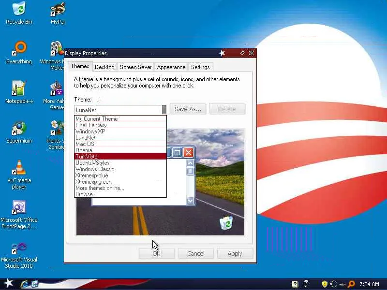Viewport: 387px width, 290px height.
Task: Click the help question mark tray icon
Action: coord(295,284)
